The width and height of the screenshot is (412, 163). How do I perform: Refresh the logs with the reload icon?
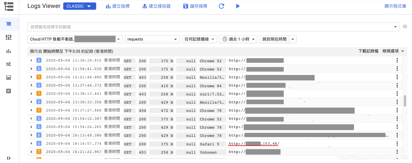pyautogui.click(x=222, y=6)
